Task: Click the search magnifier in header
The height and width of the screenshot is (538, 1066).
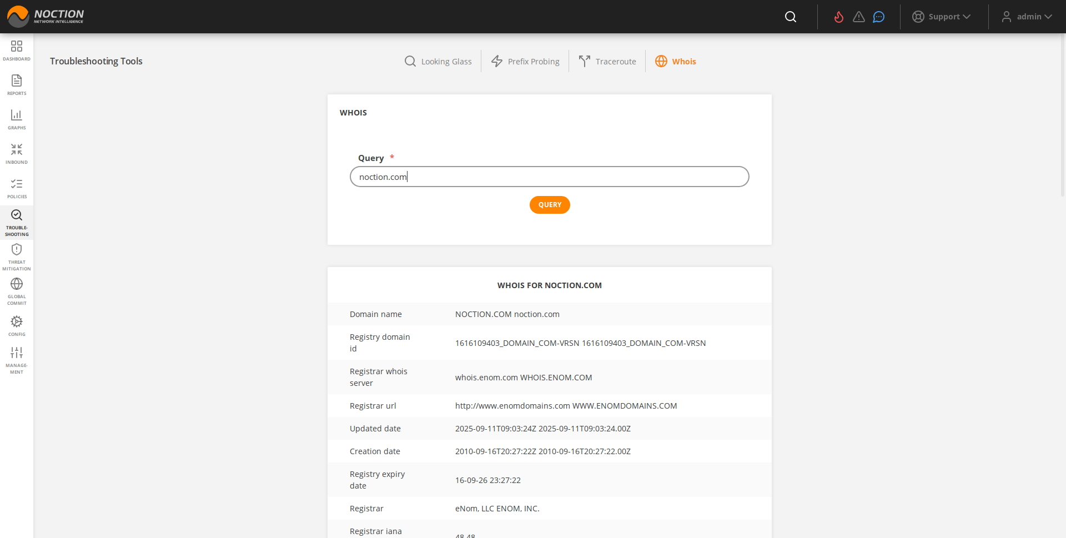Action: click(791, 17)
